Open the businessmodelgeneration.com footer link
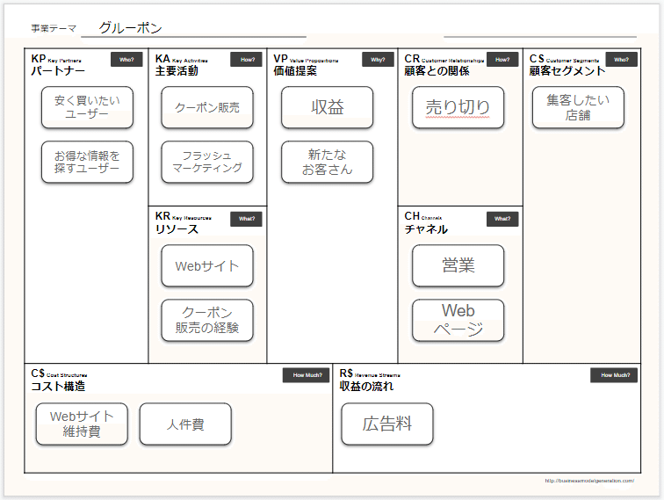664x500 pixels. click(x=589, y=481)
